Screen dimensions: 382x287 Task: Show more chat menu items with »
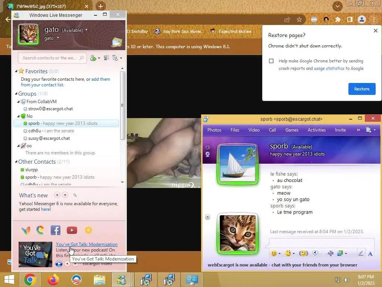point(358,130)
